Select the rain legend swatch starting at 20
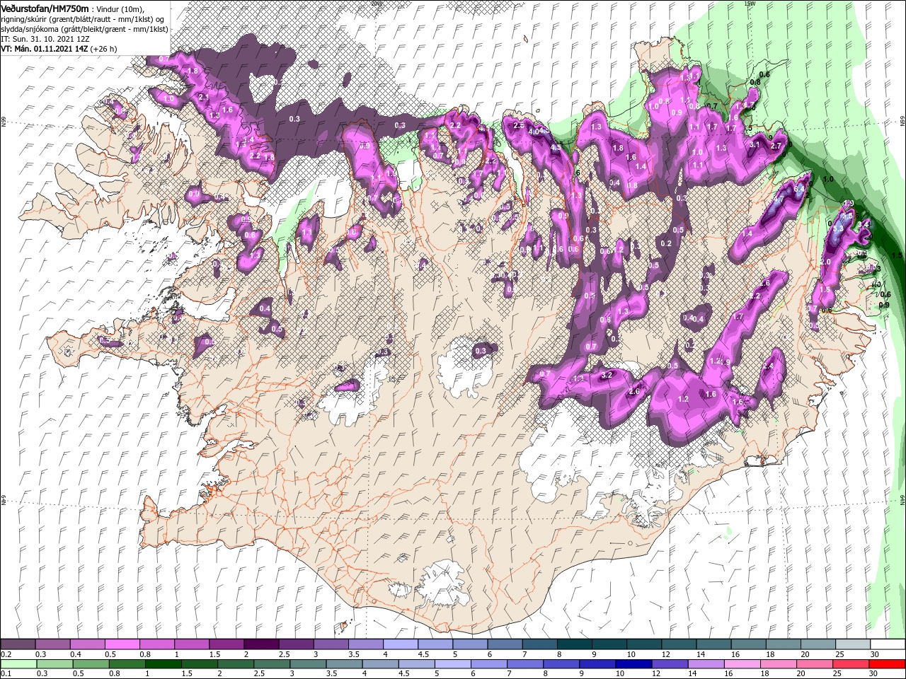The width and height of the screenshot is (906, 679). (816, 664)
